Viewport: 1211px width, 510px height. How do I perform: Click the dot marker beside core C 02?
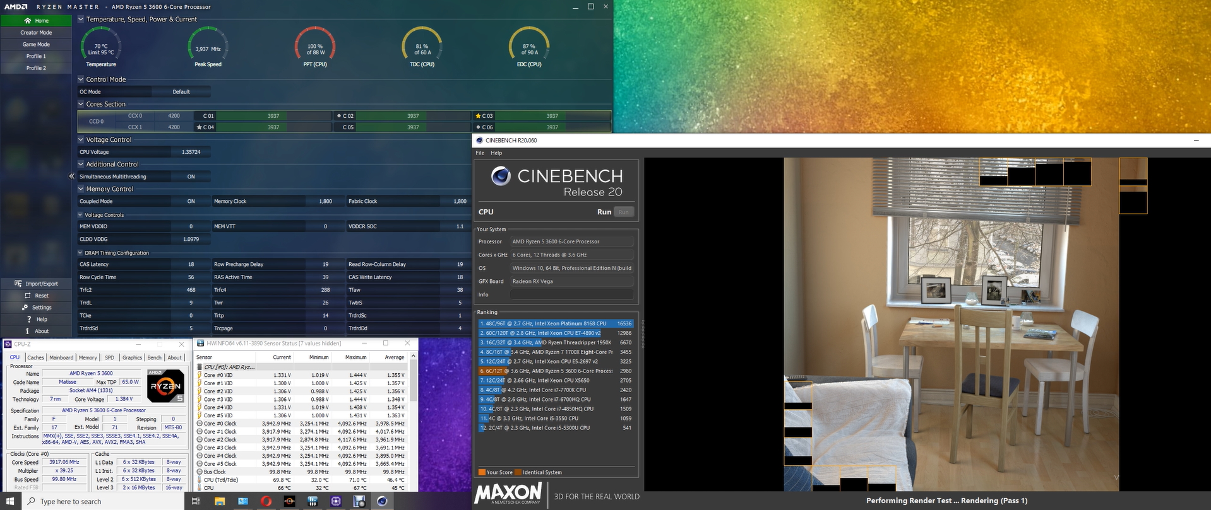point(339,116)
